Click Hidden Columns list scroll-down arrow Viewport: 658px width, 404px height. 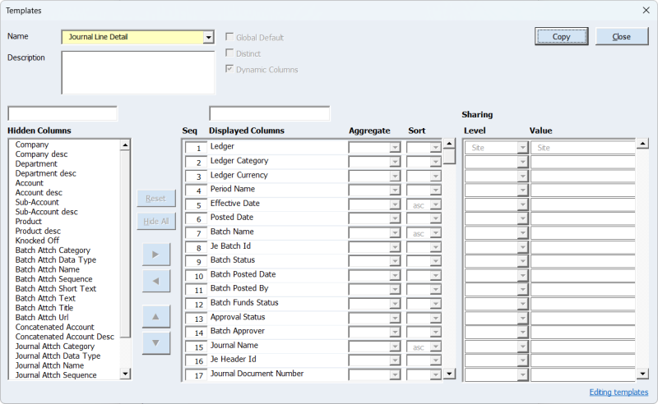[125, 374]
